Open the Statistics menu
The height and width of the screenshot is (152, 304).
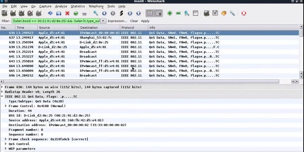pos(78,6)
